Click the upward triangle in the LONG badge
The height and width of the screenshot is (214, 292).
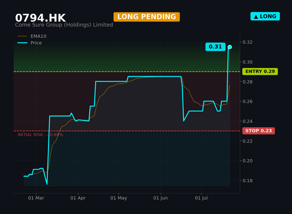pyautogui.click(x=256, y=17)
